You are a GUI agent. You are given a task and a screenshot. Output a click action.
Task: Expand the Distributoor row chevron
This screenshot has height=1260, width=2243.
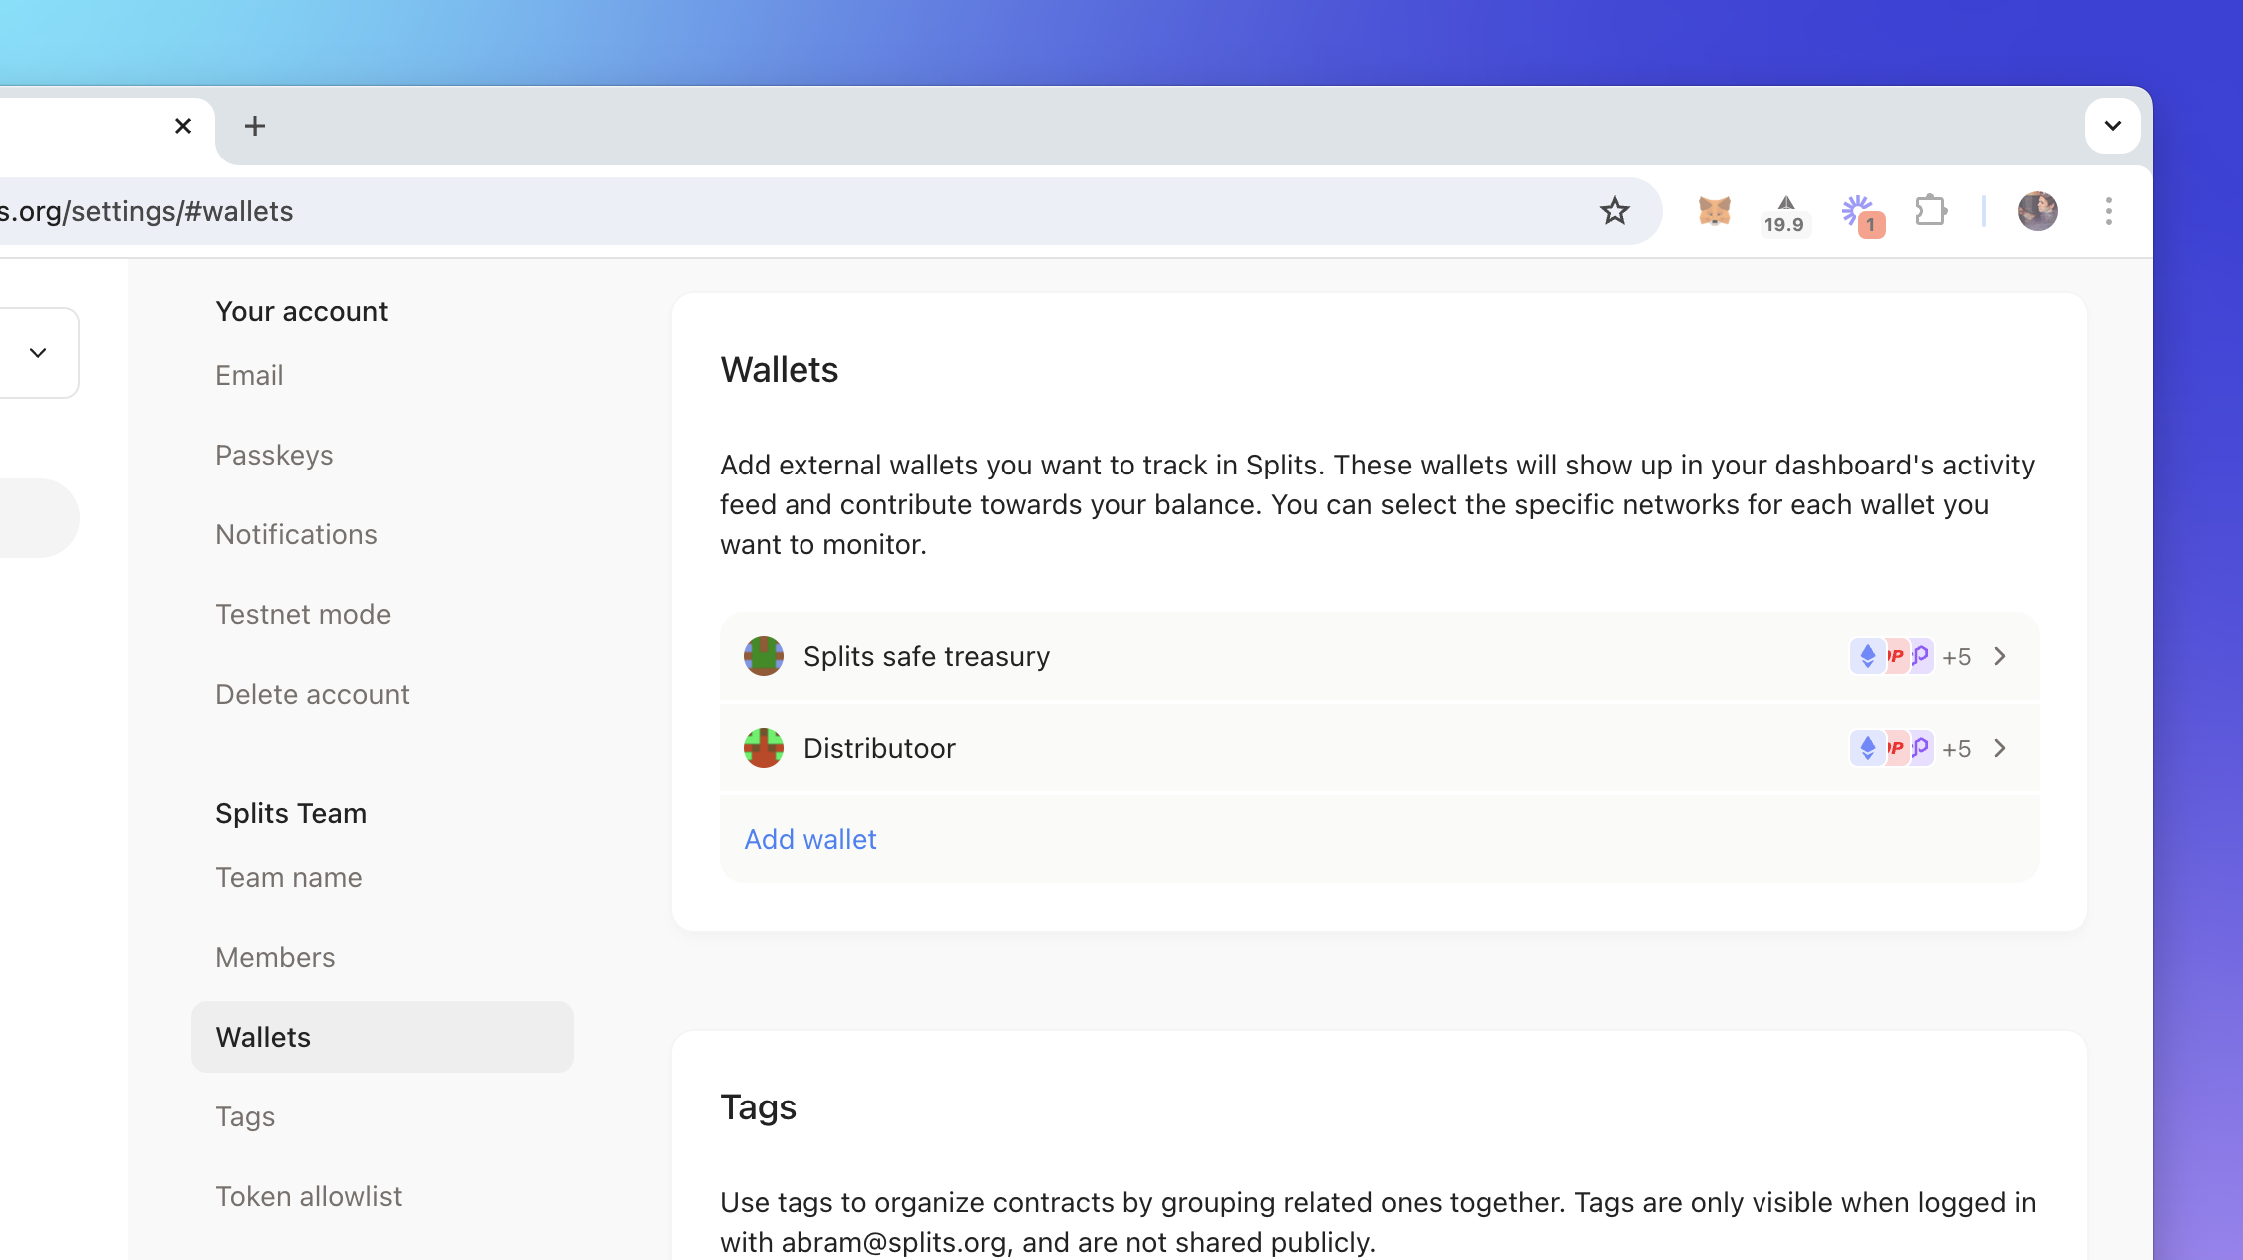pyautogui.click(x=2000, y=748)
